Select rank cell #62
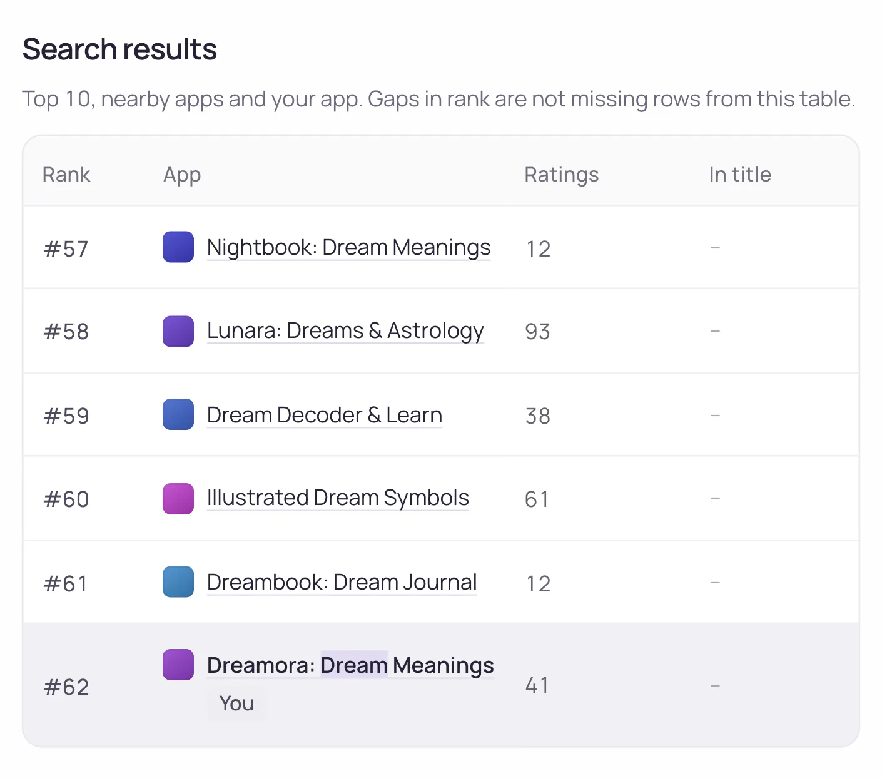This screenshot has width=882, height=778. coord(66,687)
